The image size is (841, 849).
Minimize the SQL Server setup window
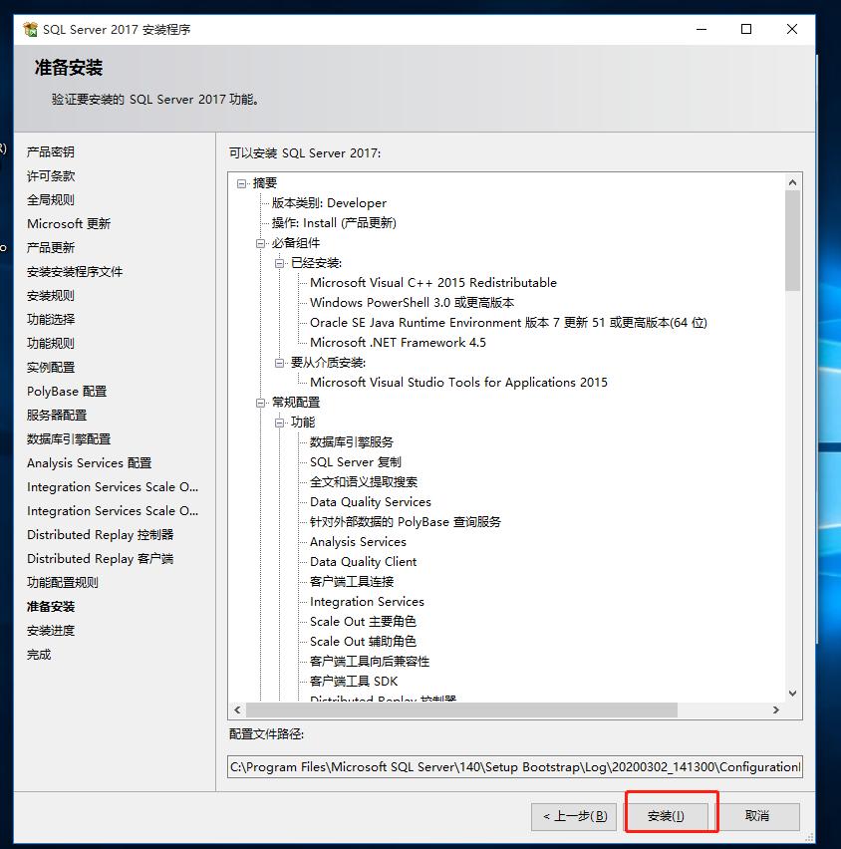(x=701, y=29)
